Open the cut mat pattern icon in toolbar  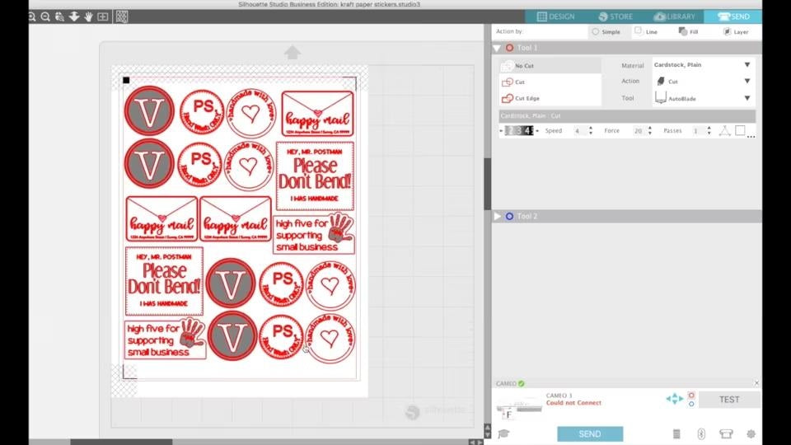point(121,16)
